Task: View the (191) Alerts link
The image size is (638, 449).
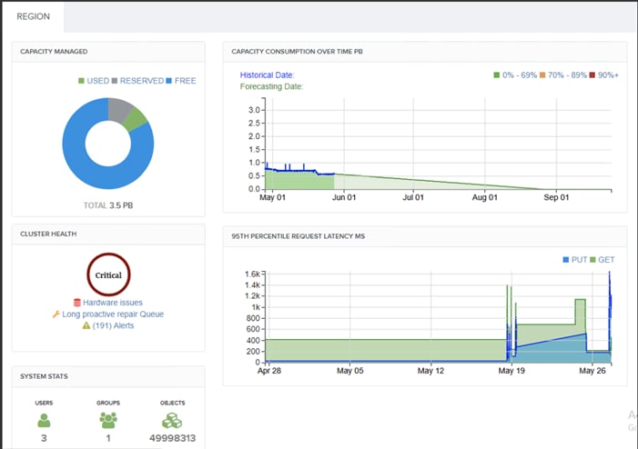Action: 113,325
